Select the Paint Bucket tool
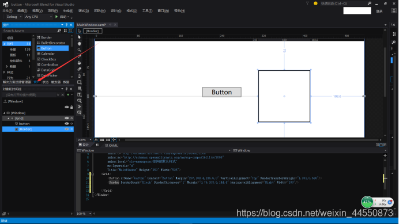 click(80, 63)
